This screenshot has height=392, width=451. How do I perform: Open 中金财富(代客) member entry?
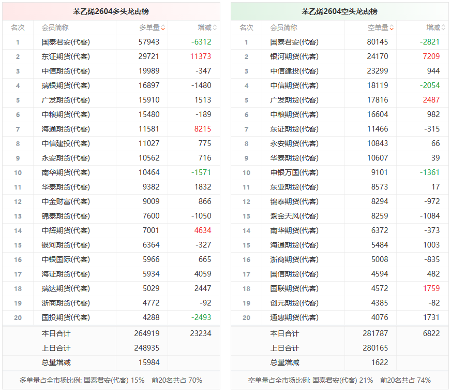click(x=66, y=202)
